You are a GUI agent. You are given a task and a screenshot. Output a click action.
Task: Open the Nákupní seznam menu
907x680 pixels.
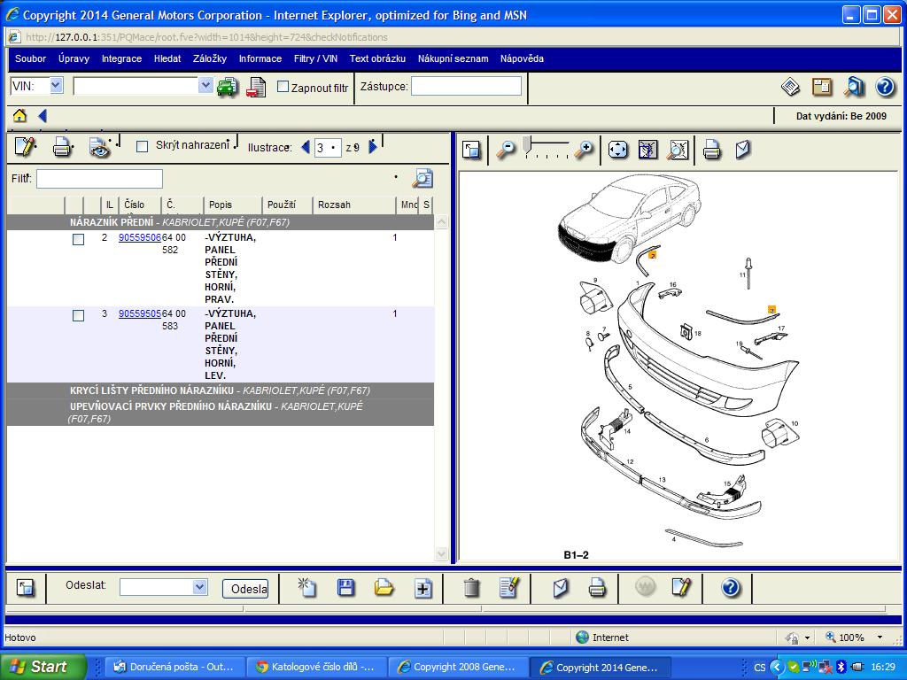(453, 58)
